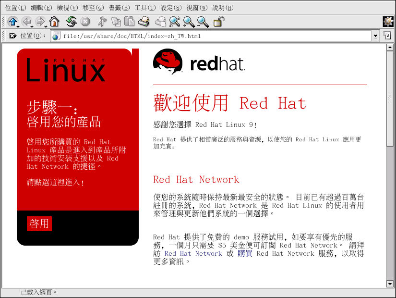This screenshot has width=396, height=298.
Task: Click the Find magnifier icon with sparkle
Action: tap(174, 22)
